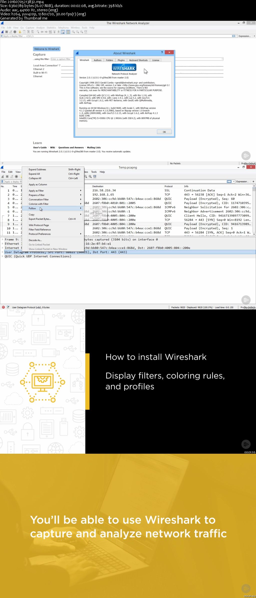This screenshot has width=256, height=598.
Task: Click go to last packet icon in Network Analyzer toolbar
Action: tap(58, 32)
